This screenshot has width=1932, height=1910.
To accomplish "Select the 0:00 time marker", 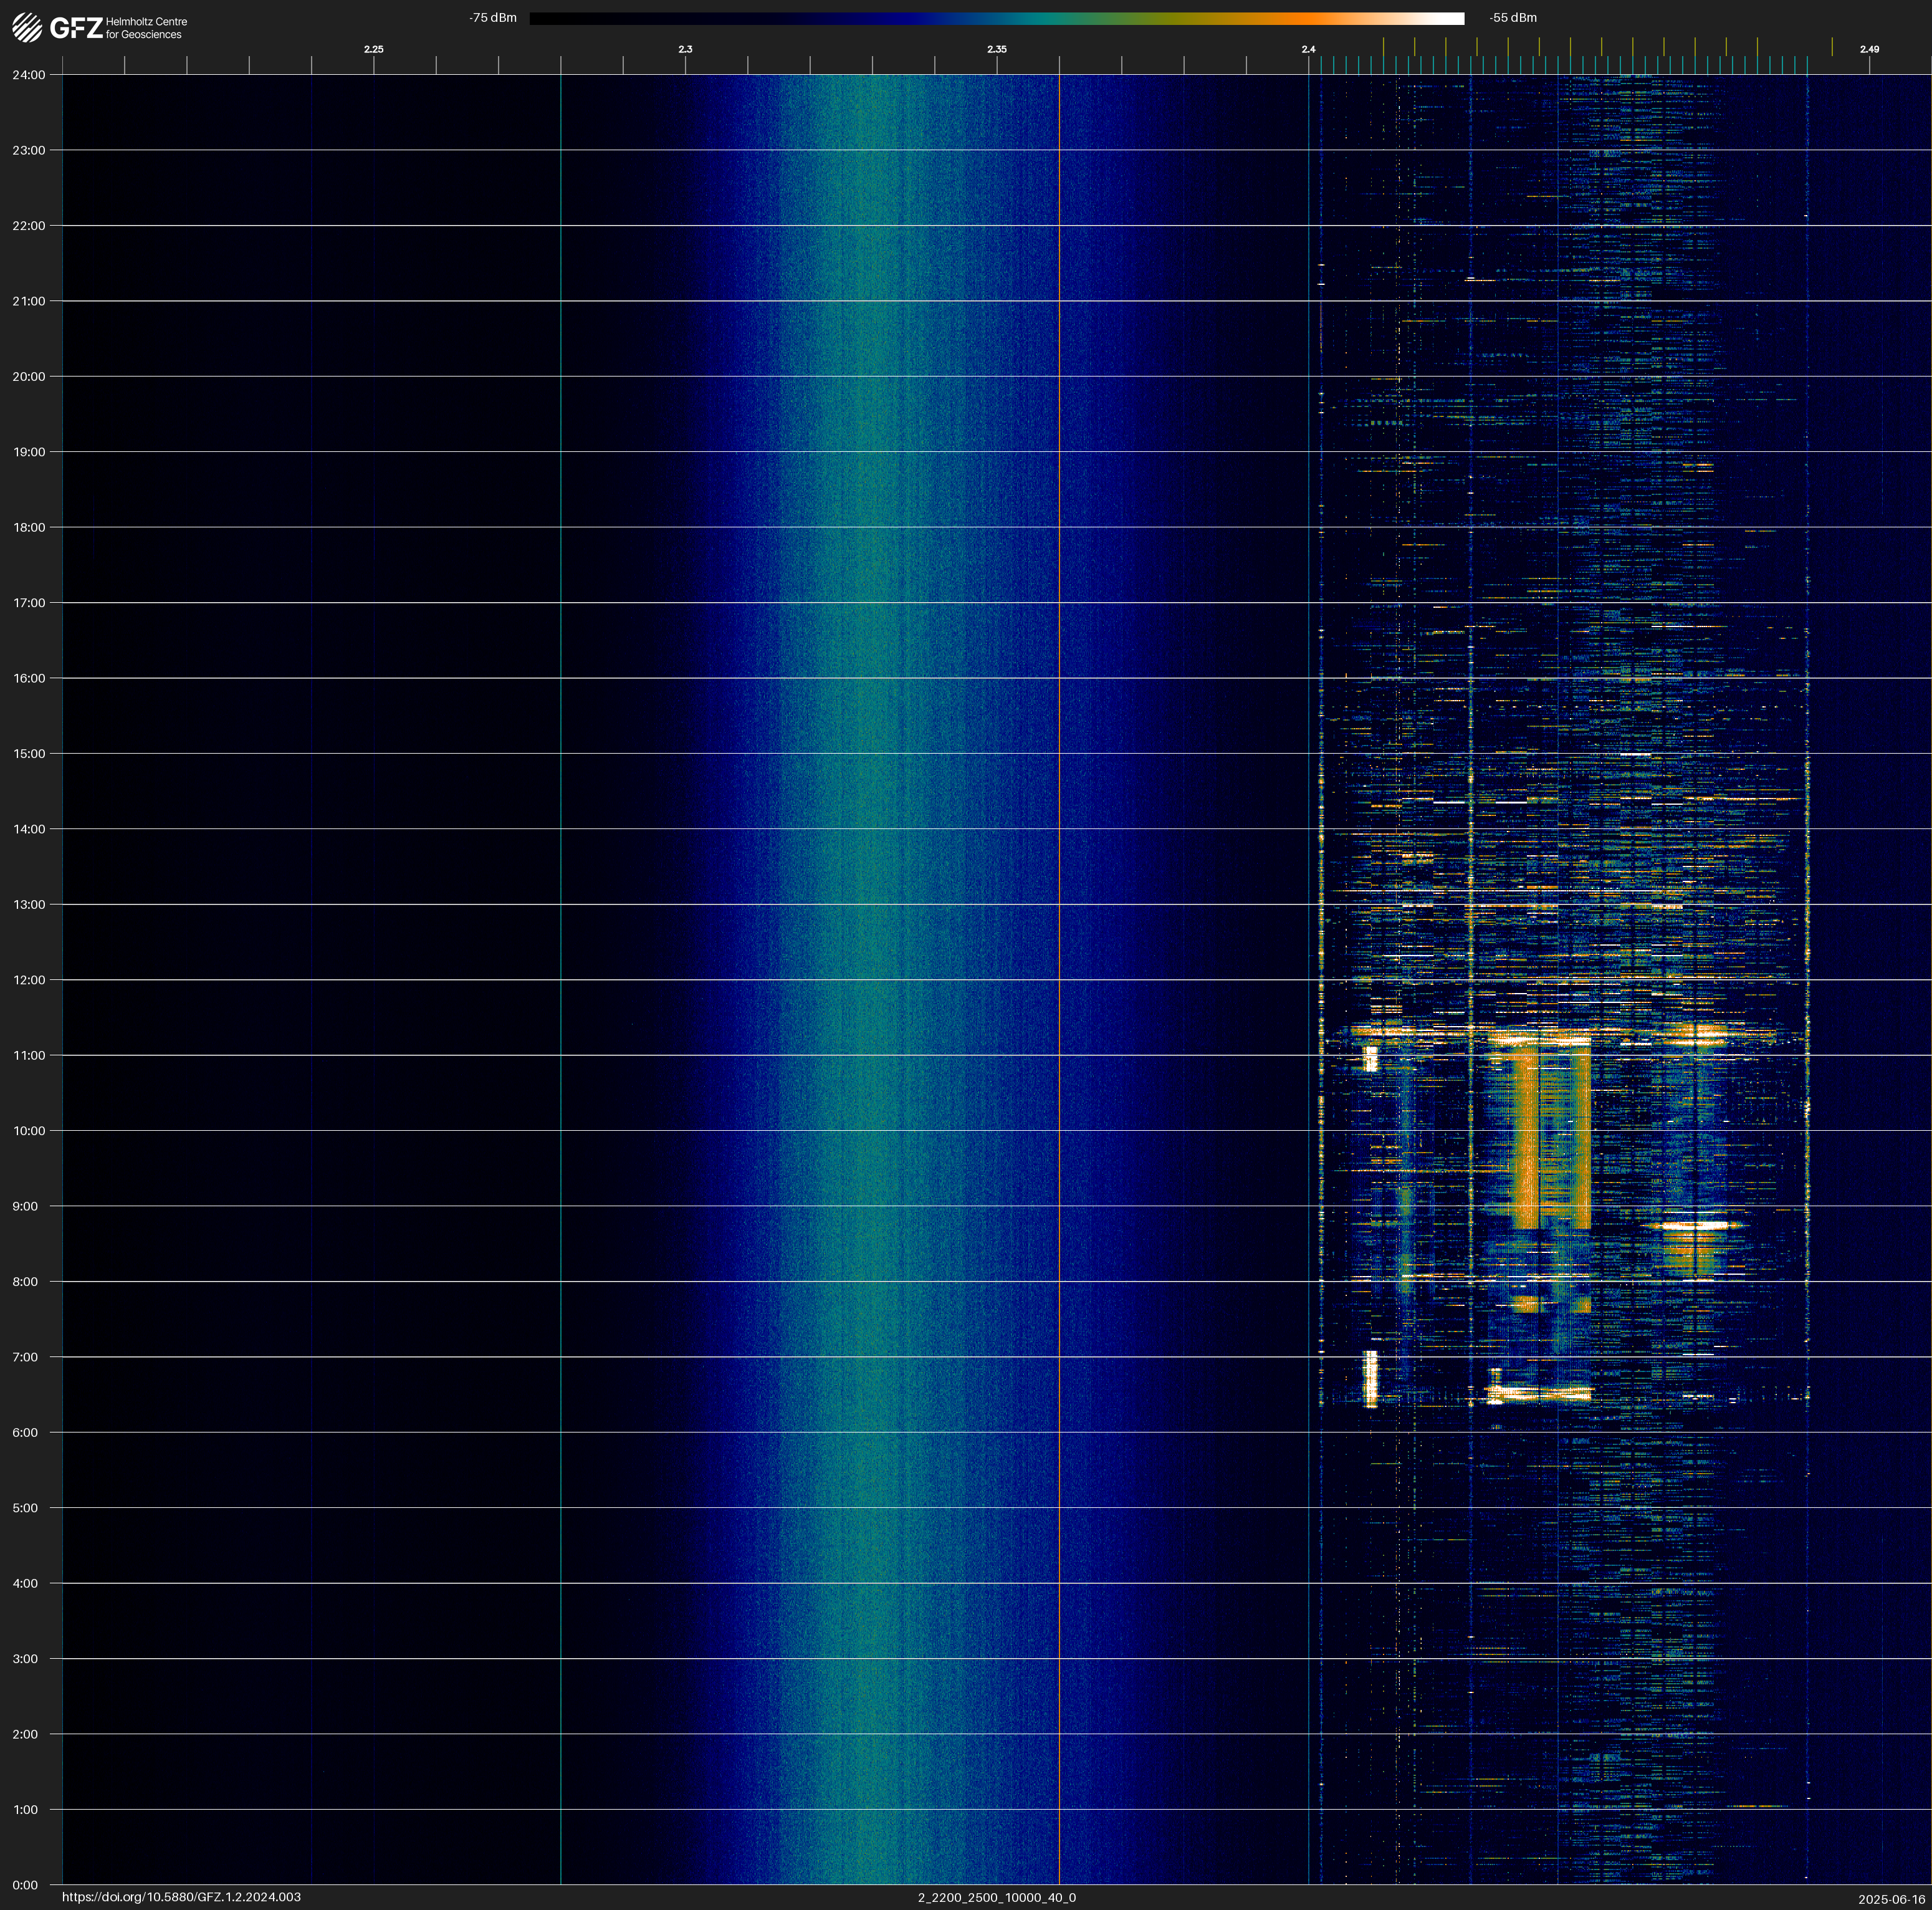I will [x=25, y=1885].
